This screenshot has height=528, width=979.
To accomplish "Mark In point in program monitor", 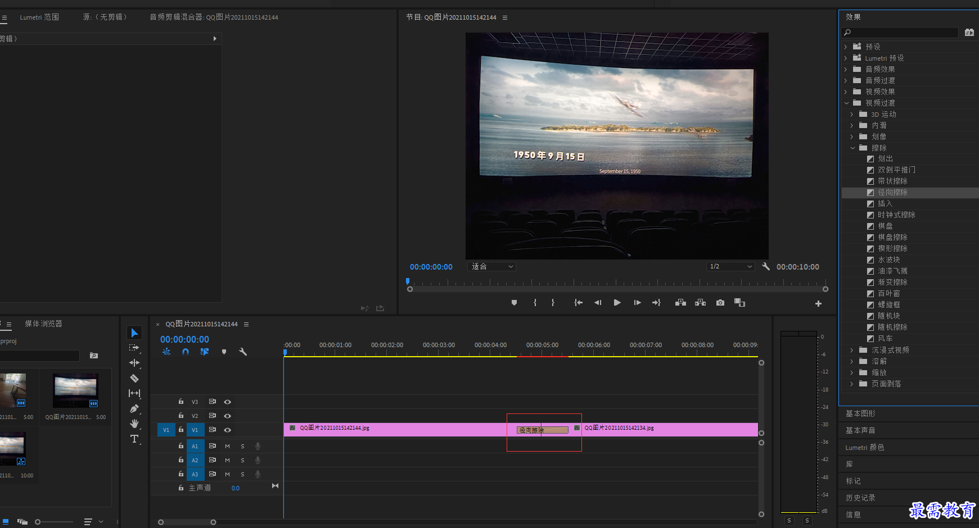I will pos(535,303).
